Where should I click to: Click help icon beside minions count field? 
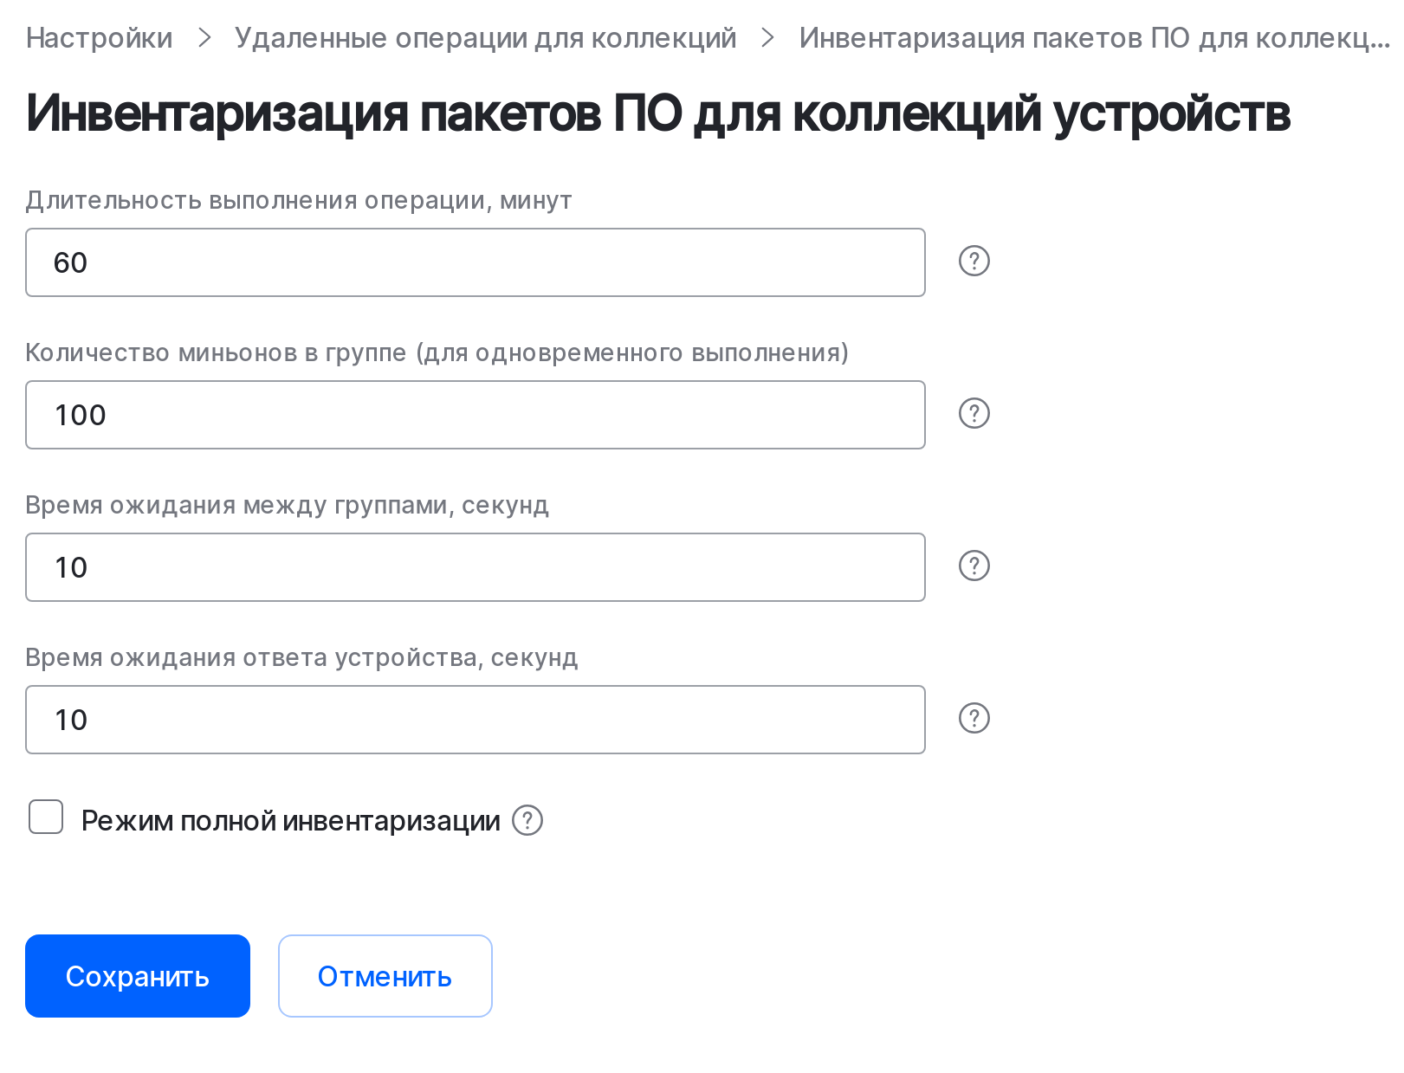(x=974, y=413)
